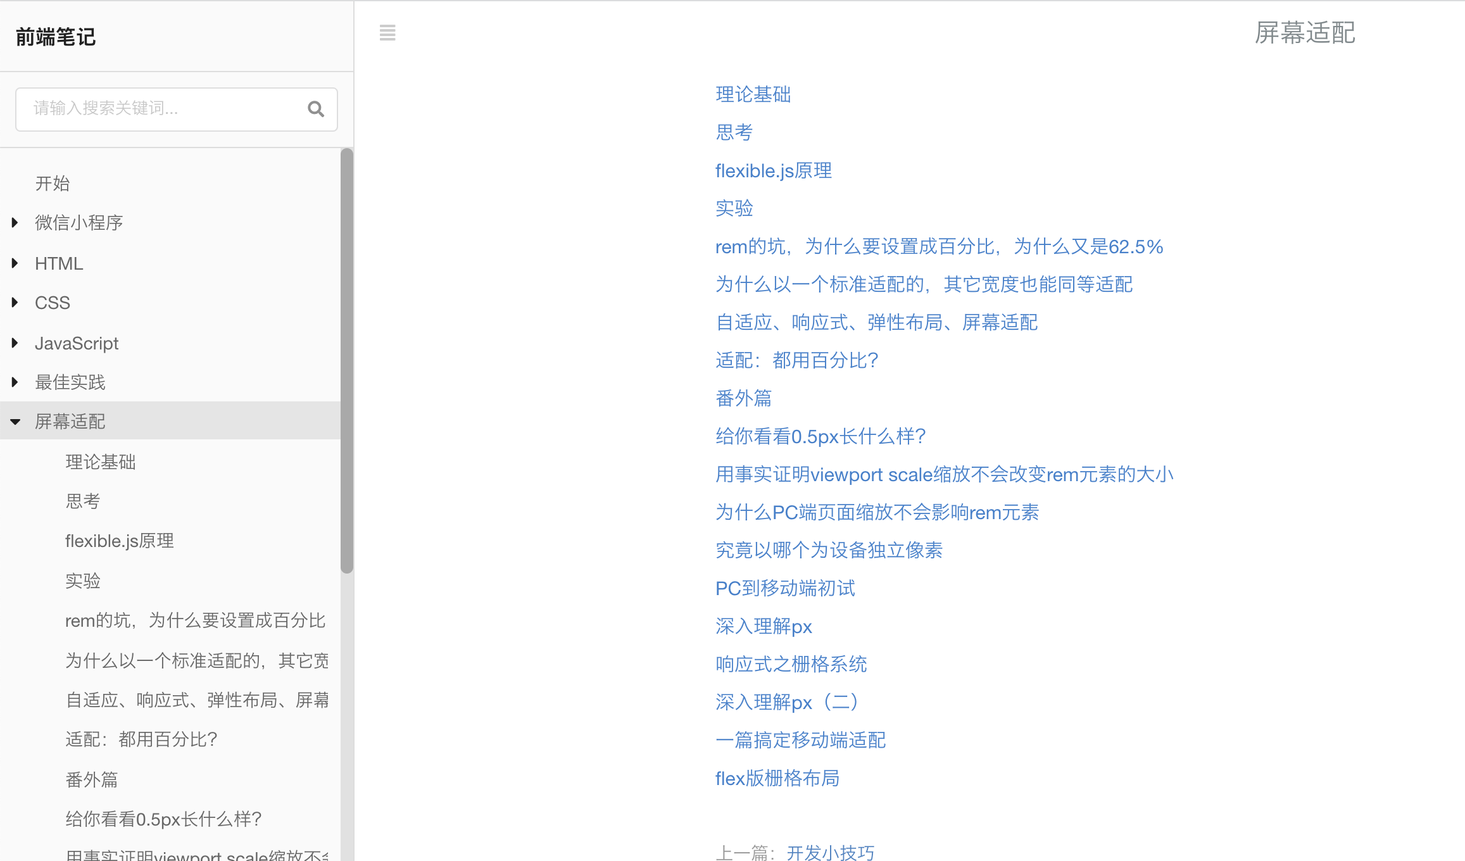1465x861 pixels.
Task: Click the hamburger sidebar toggle icon
Action: click(x=387, y=33)
